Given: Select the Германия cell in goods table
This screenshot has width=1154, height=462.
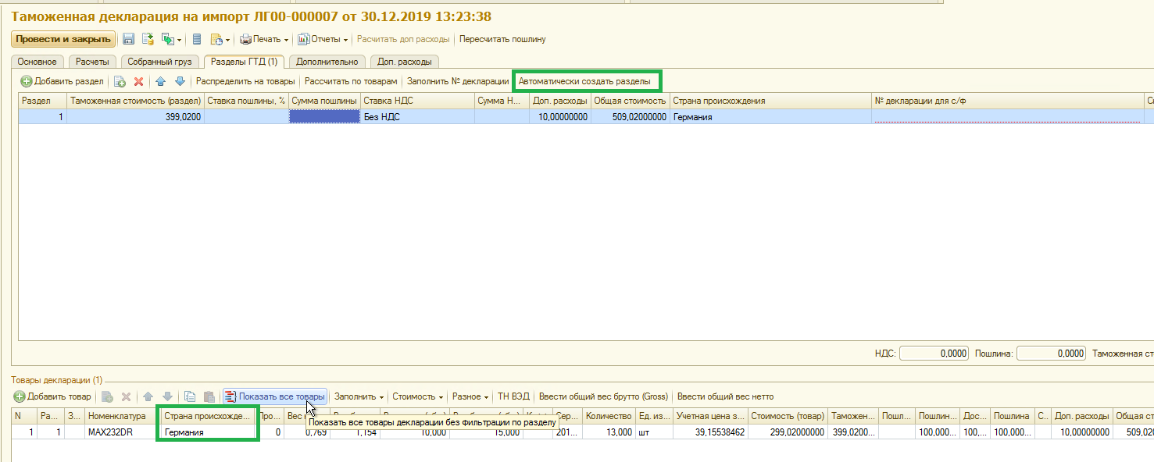Looking at the screenshot, I should pos(207,432).
